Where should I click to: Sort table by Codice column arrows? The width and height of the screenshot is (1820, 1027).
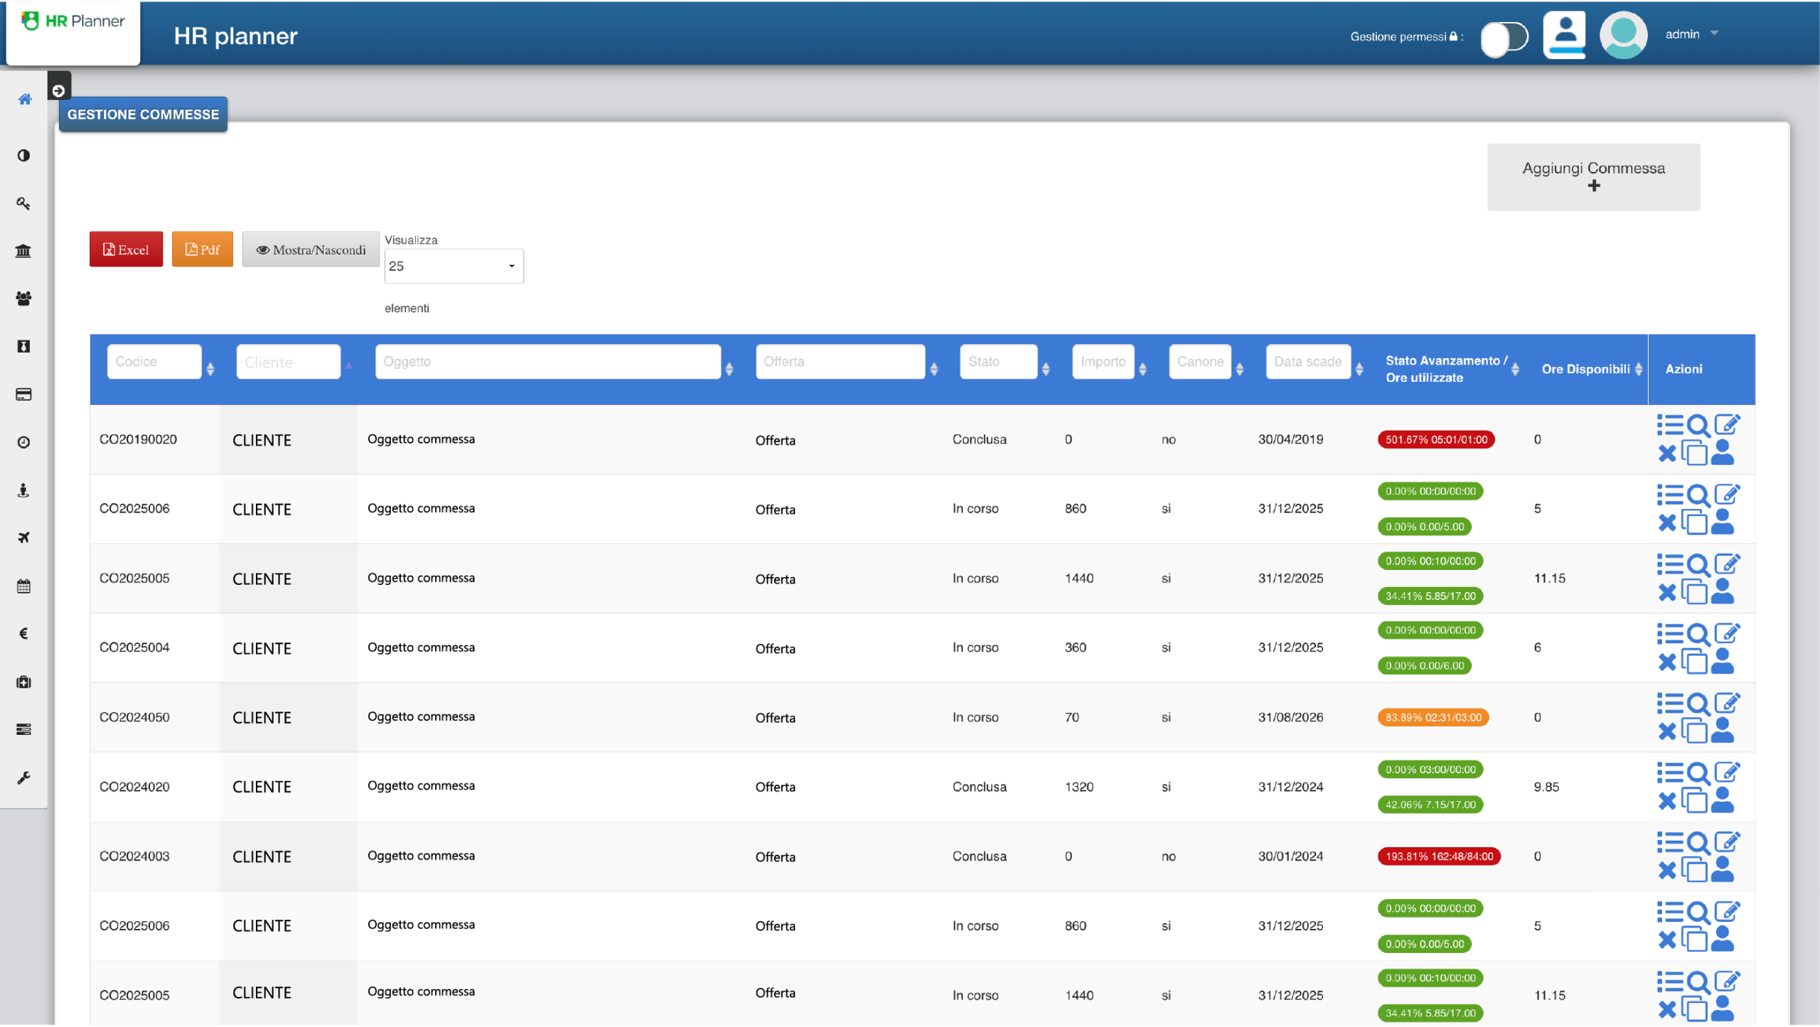[210, 369]
